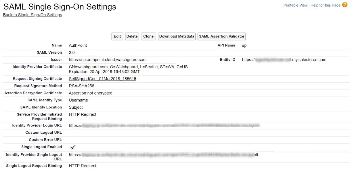Click the API Name value sp
The image size is (352, 174).
(x=244, y=45)
